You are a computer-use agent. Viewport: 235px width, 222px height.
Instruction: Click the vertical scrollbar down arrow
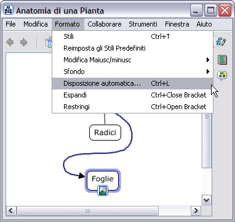[207, 200]
